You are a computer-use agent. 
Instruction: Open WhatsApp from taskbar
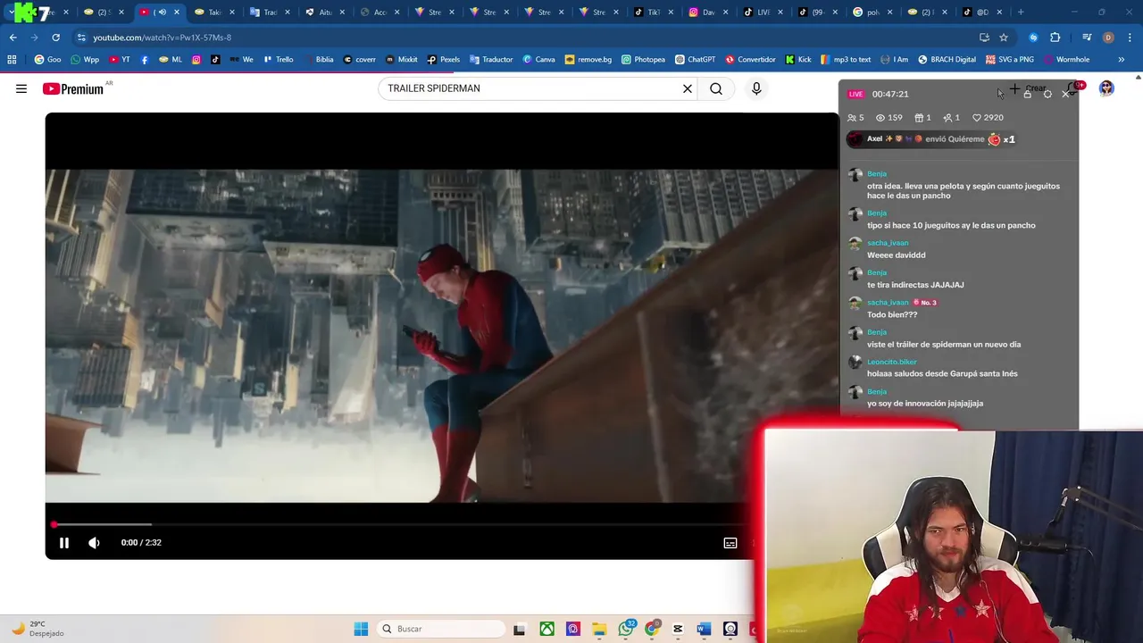pyautogui.click(x=626, y=629)
